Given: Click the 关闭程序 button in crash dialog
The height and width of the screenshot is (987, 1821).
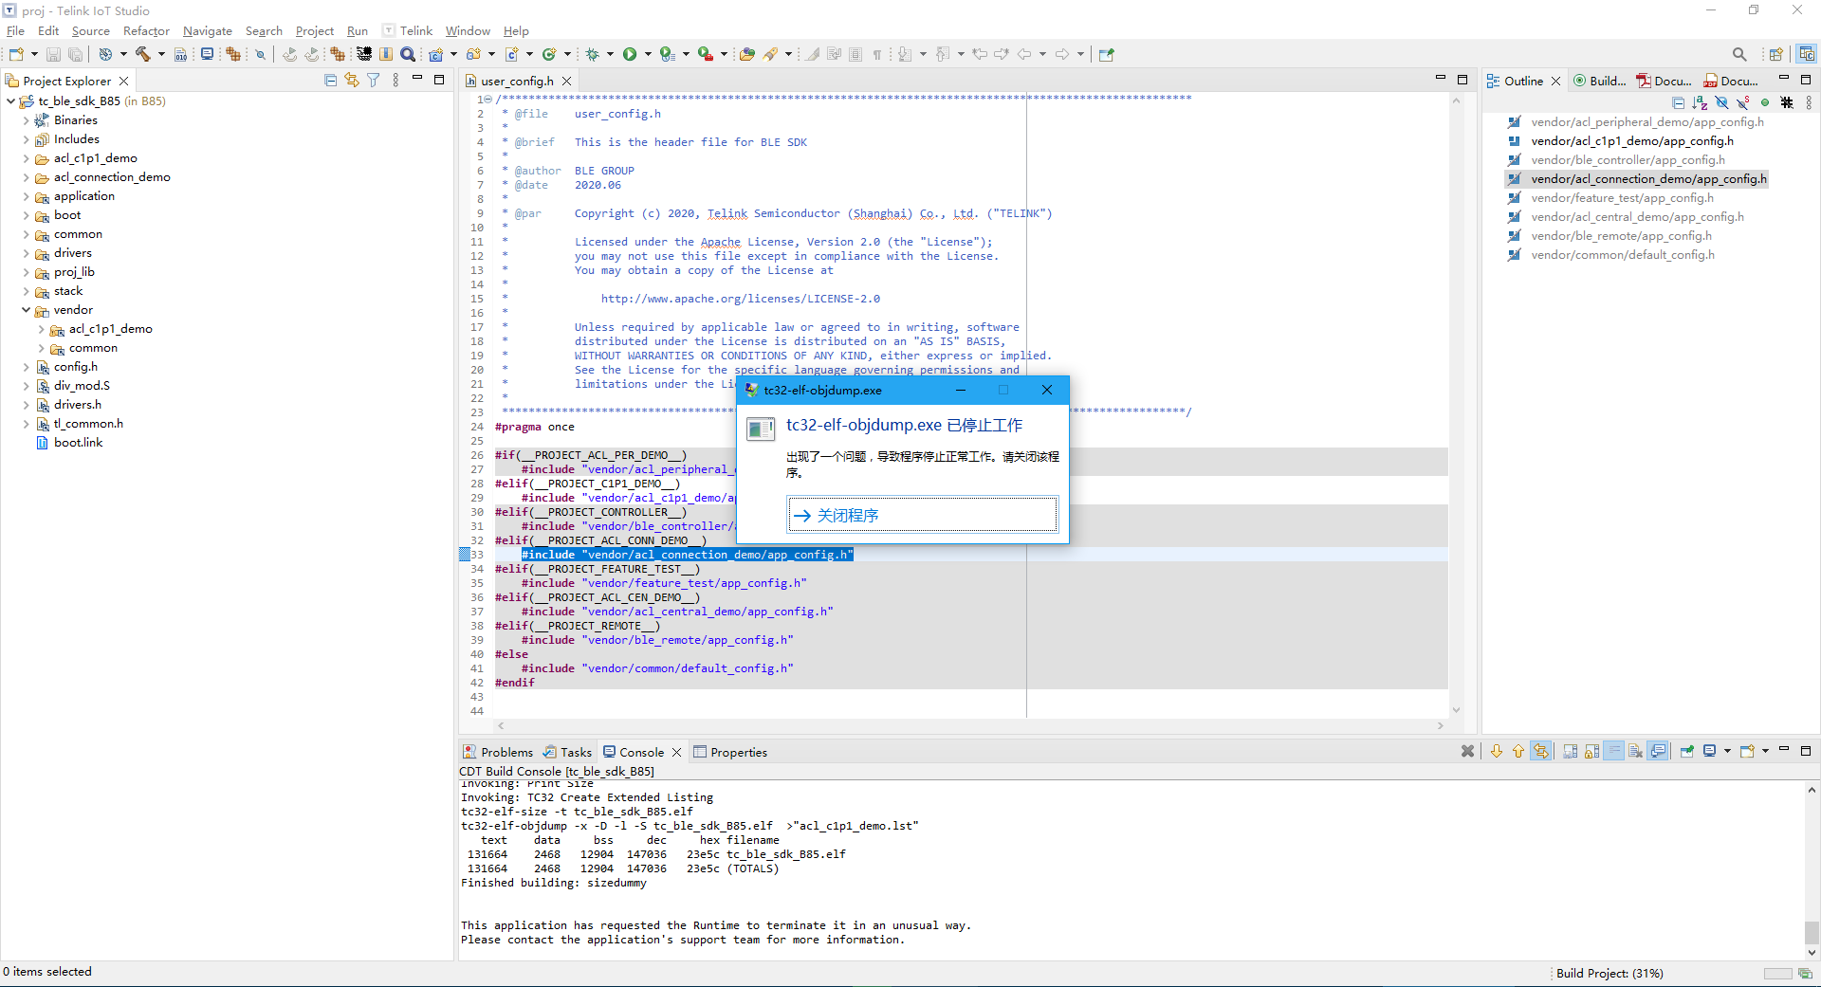Looking at the screenshot, I should pyautogui.click(x=922, y=515).
